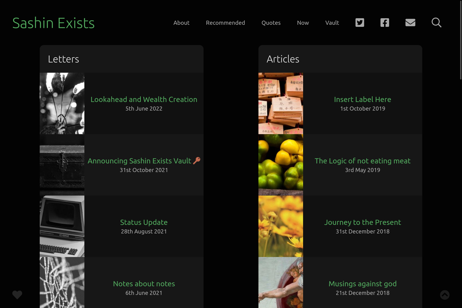This screenshot has width=462, height=308.
Task: Click the search magnifier icon
Action: point(436,22)
